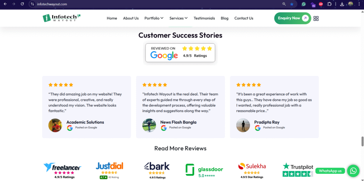Open the grid menu icon in header
This screenshot has width=364, height=181.
click(x=316, y=18)
